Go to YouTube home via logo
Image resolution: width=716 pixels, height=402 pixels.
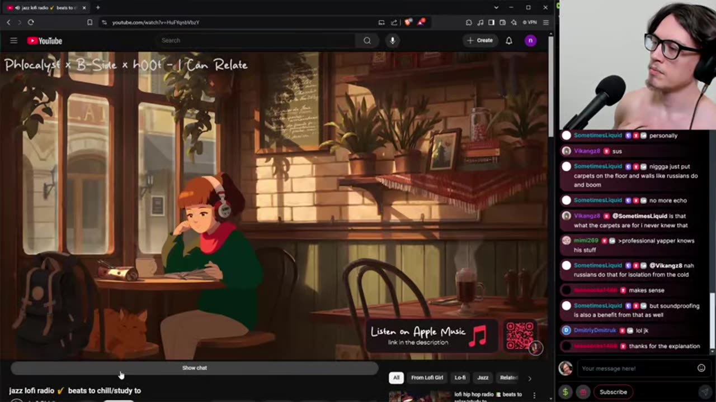[x=44, y=41]
